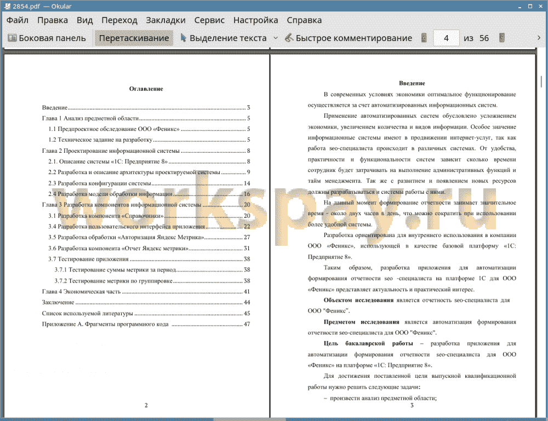548x421 pixels.
Task: Minimize the Okular window
Action: coord(520,6)
